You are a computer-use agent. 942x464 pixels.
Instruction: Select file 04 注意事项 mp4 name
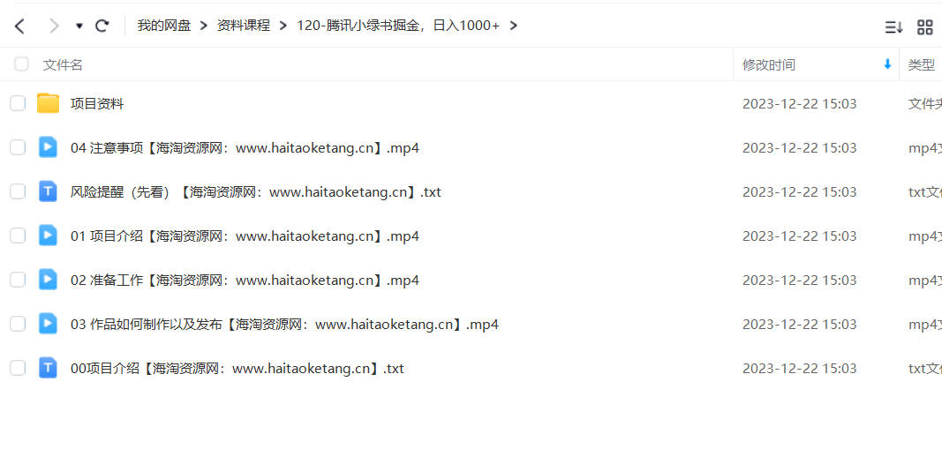pos(245,147)
